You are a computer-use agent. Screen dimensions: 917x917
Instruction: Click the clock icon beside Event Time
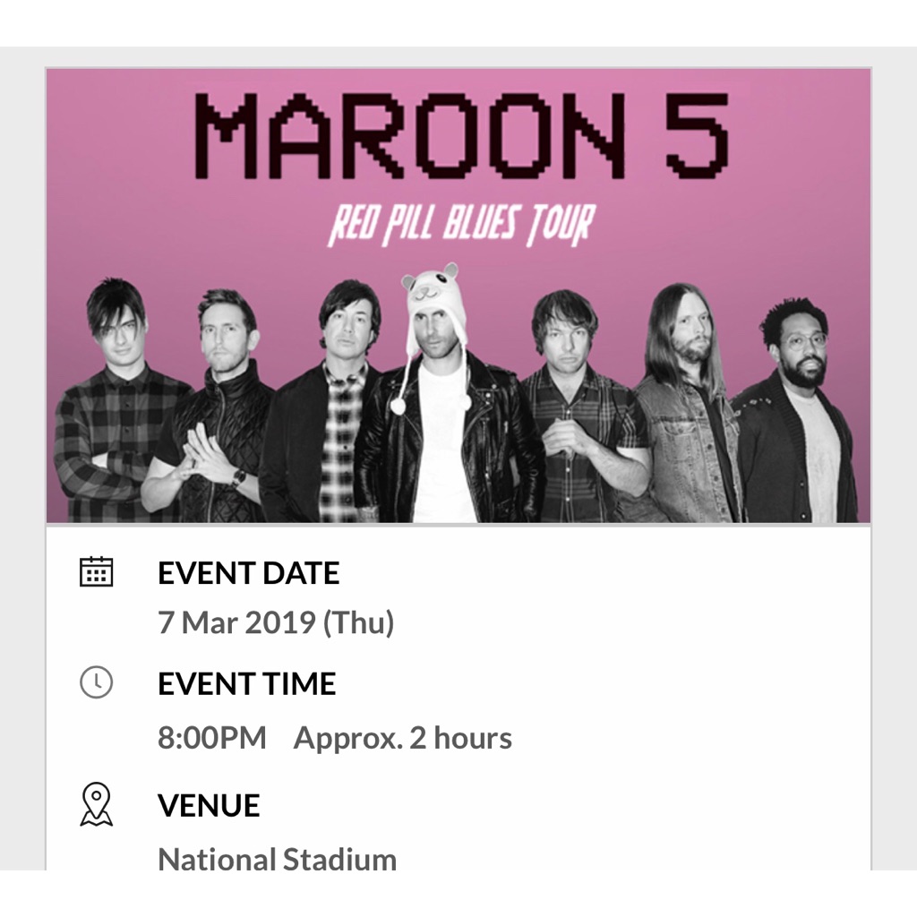tap(96, 681)
